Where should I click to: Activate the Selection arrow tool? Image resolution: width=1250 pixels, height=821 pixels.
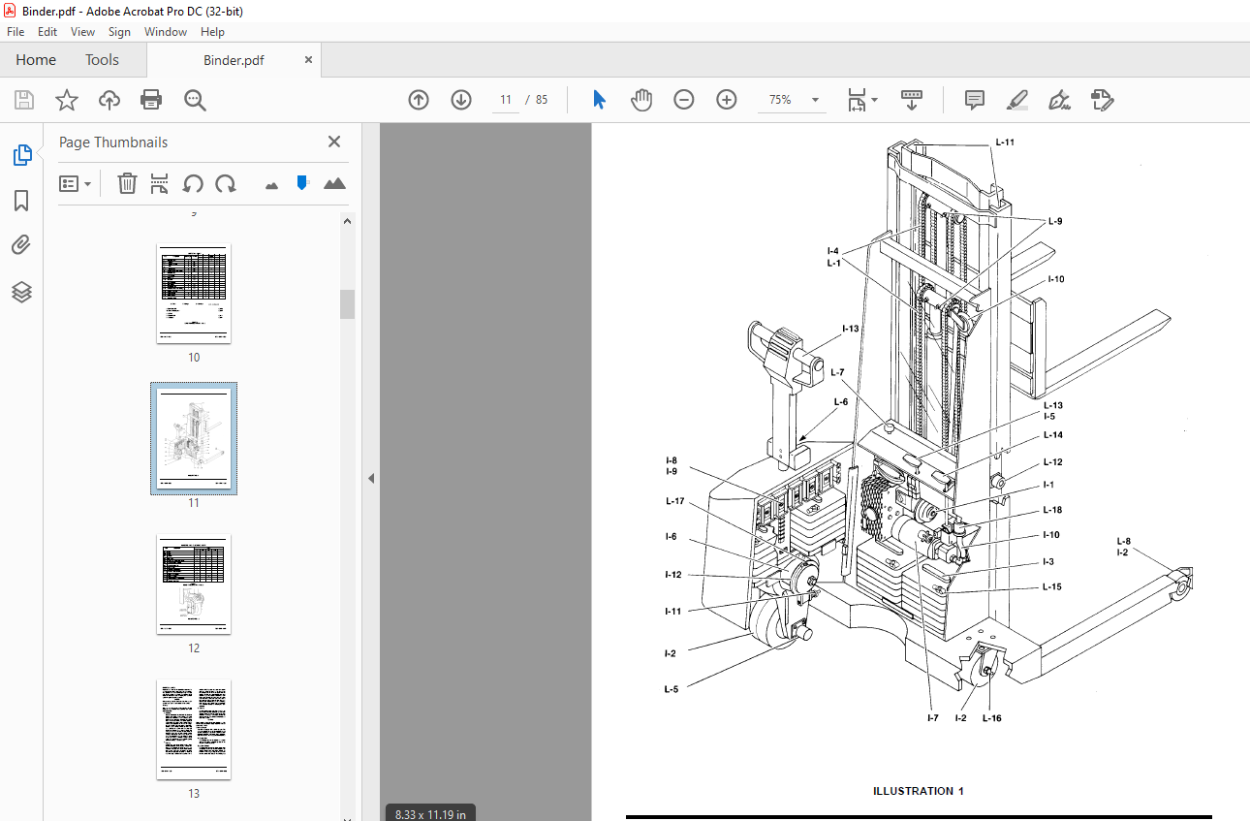(600, 100)
